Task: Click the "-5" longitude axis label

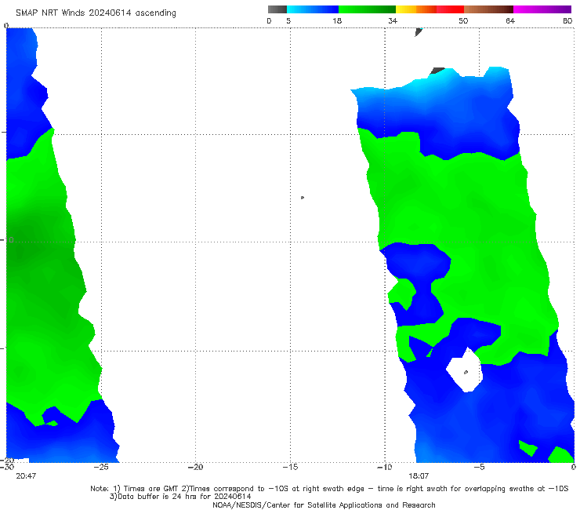Action: (479, 467)
